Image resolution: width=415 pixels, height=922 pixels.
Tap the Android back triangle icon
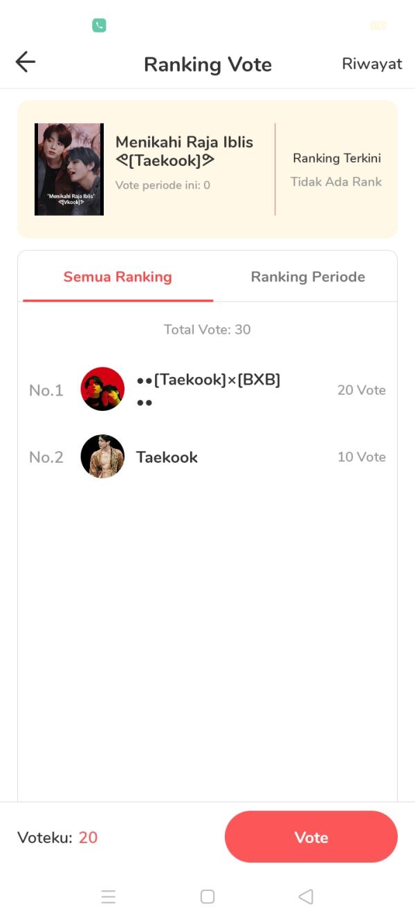tap(306, 897)
